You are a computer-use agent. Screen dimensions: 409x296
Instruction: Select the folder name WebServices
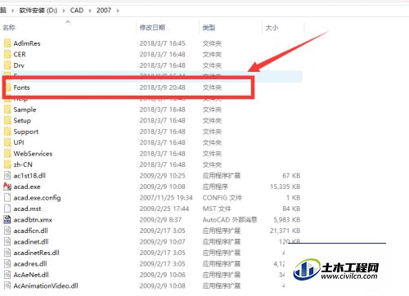33,154
